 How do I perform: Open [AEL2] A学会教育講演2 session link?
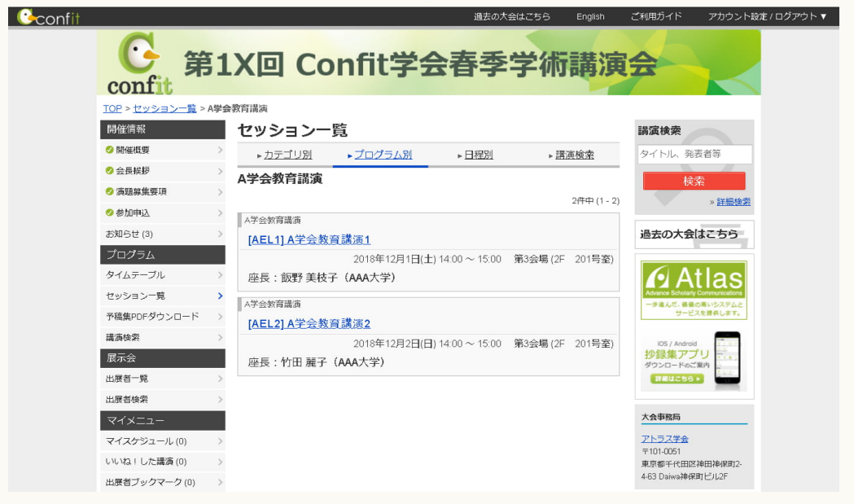click(x=309, y=323)
